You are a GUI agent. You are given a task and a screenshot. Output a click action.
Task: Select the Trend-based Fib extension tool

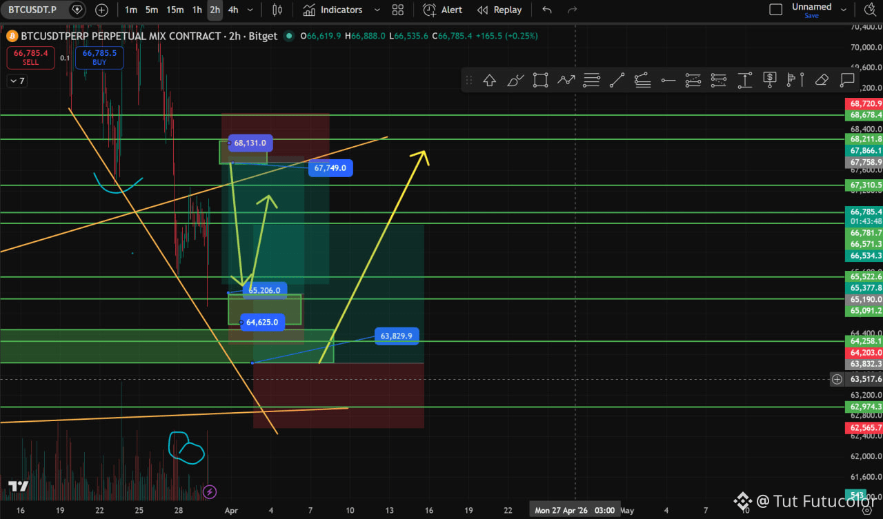(x=719, y=80)
